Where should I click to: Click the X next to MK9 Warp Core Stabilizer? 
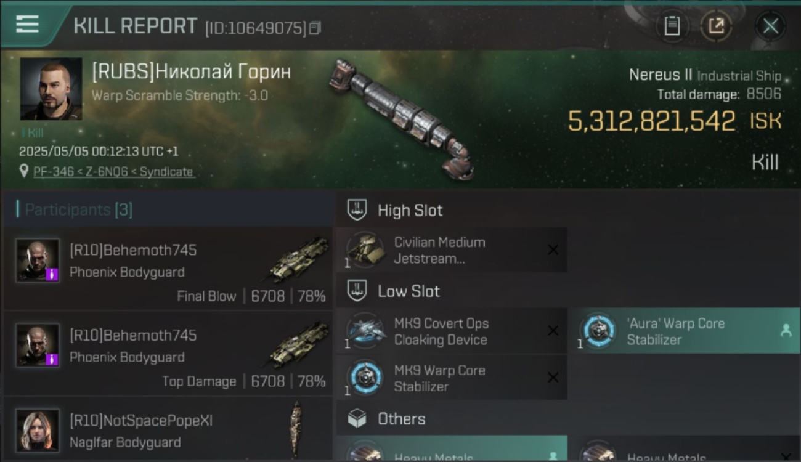pos(553,378)
